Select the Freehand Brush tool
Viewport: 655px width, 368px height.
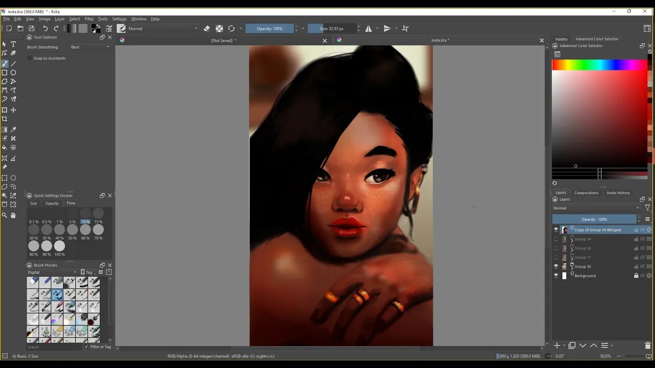pyautogui.click(x=5, y=64)
